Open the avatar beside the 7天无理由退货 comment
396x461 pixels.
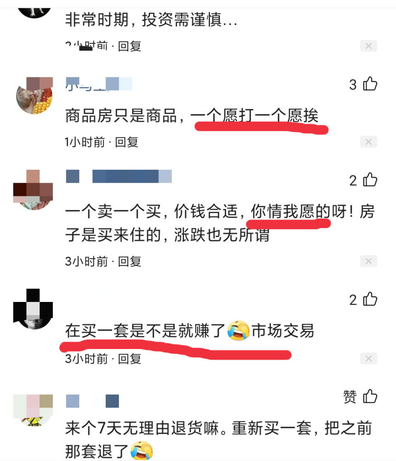coord(34,410)
